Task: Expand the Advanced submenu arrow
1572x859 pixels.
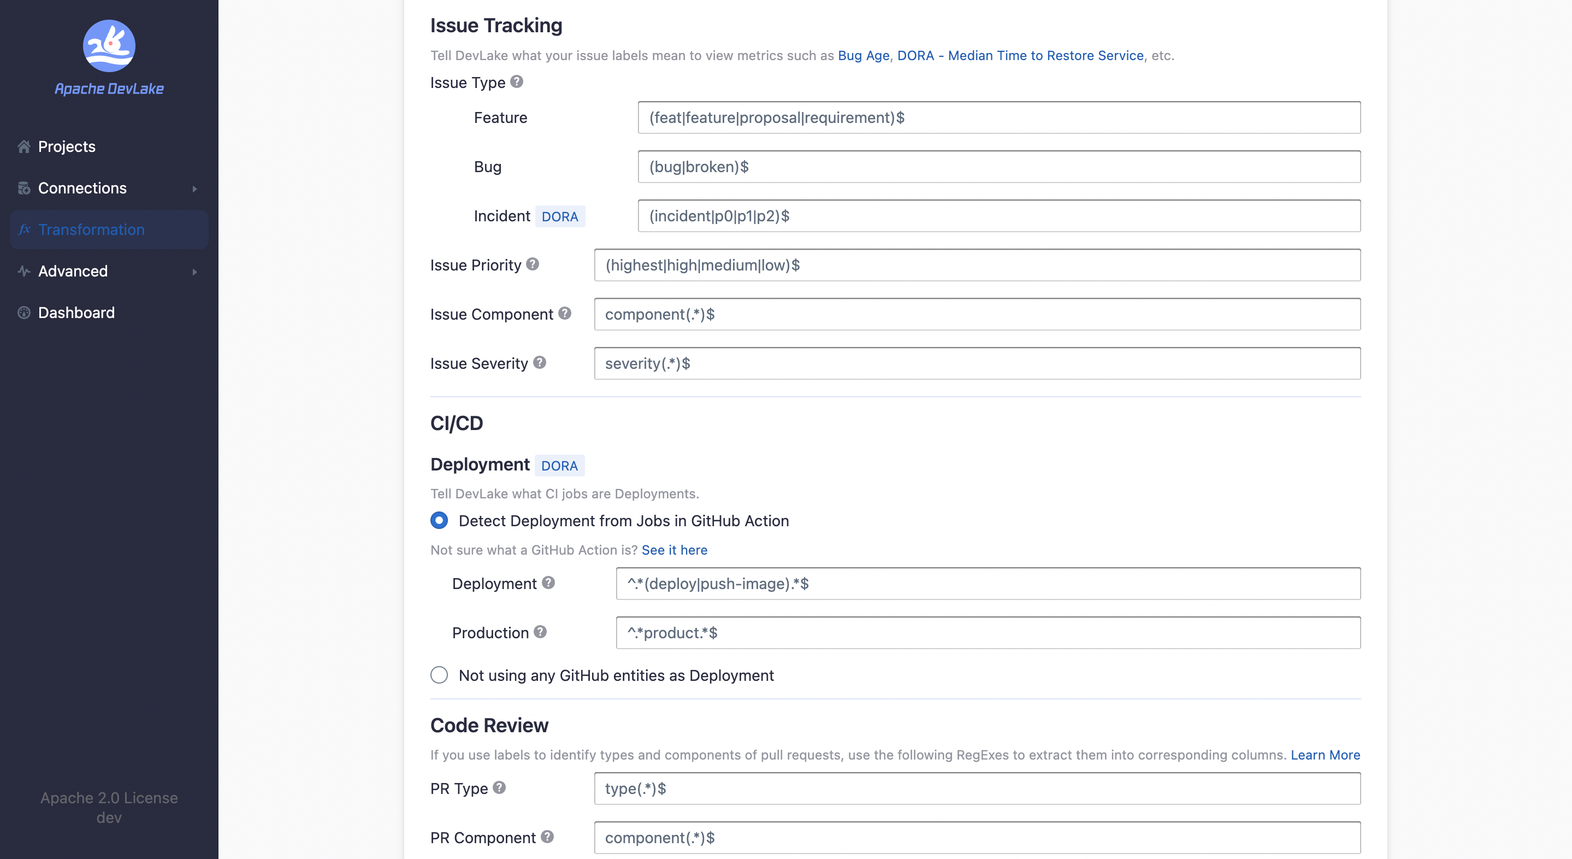Action: pyautogui.click(x=194, y=272)
